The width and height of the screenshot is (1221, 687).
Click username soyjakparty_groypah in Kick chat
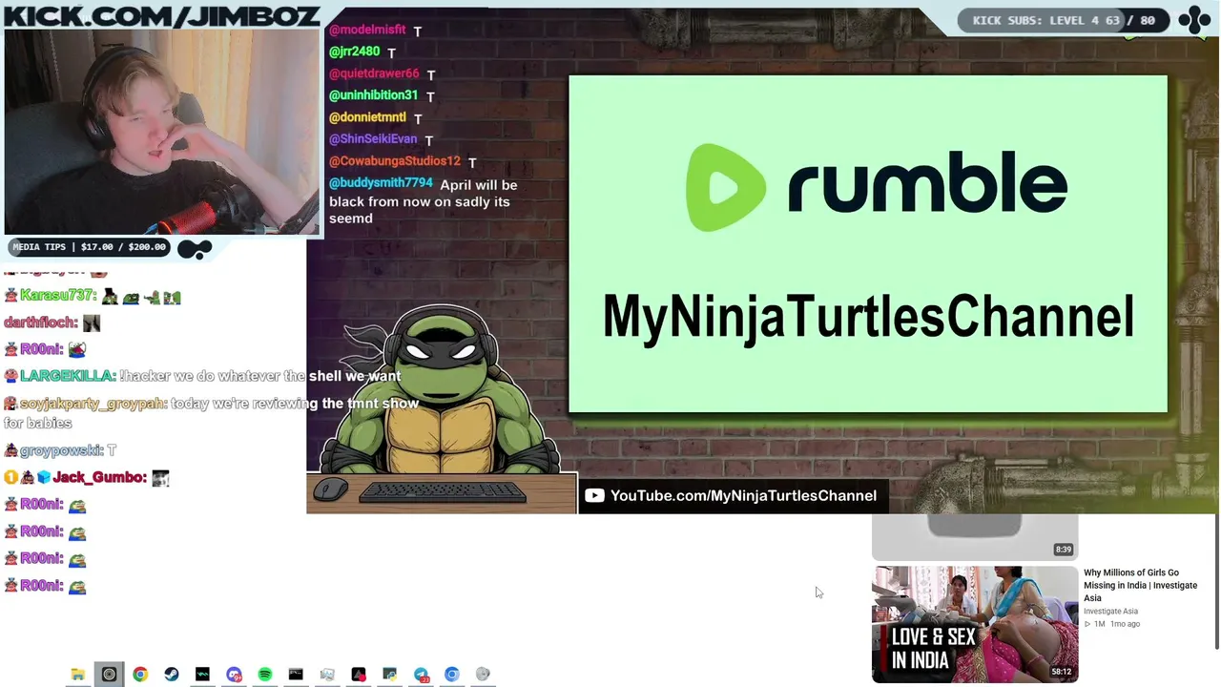[x=93, y=404]
